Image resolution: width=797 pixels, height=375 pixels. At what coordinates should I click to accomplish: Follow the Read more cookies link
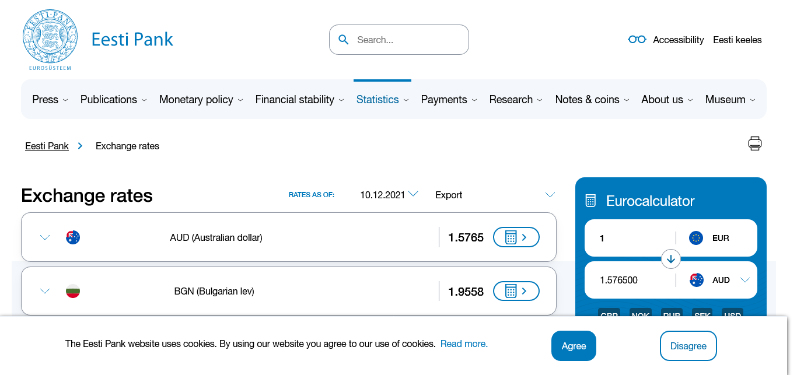tap(464, 344)
